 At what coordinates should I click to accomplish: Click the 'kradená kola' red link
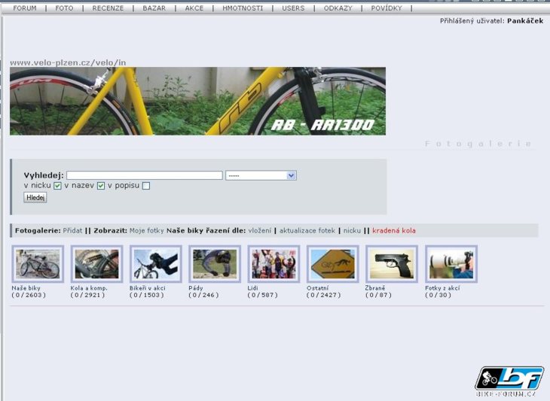393,230
